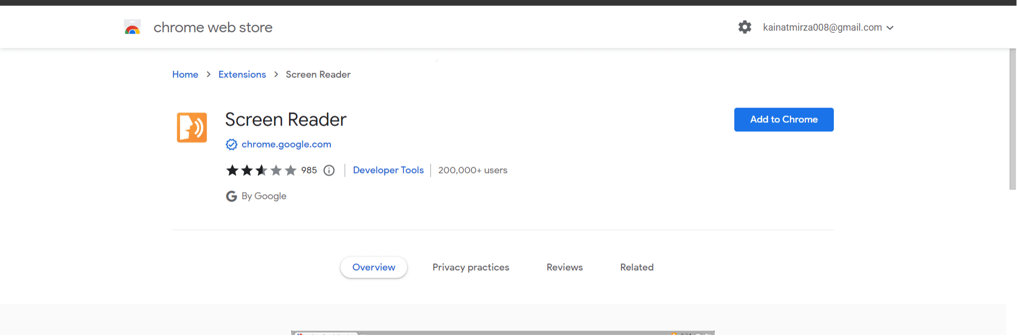Click the Screen Reader extension icon
Viewport: 1017px width, 336px height.
192,128
